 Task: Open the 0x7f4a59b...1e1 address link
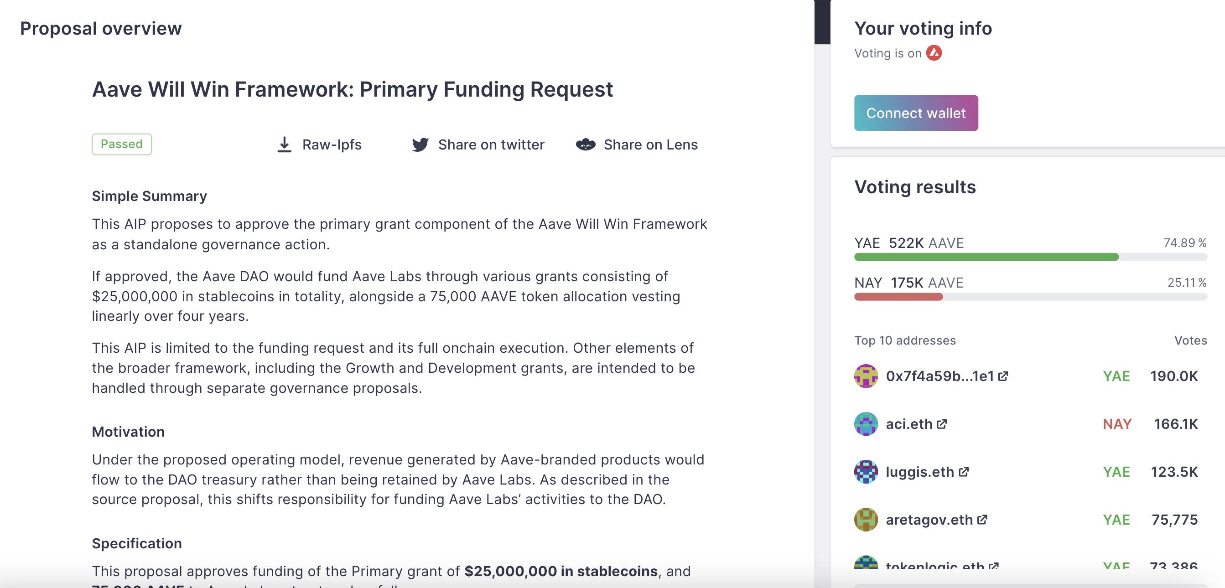click(940, 377)
